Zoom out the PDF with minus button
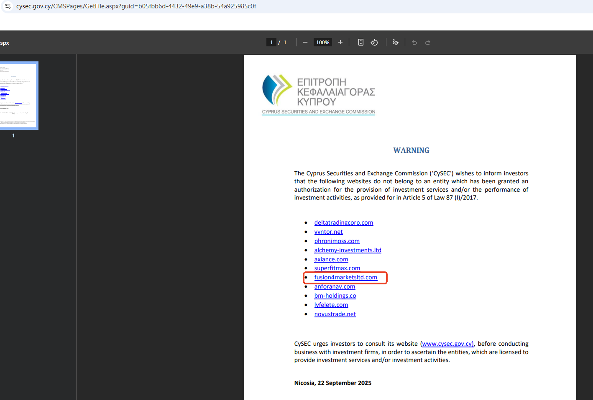 305,42
